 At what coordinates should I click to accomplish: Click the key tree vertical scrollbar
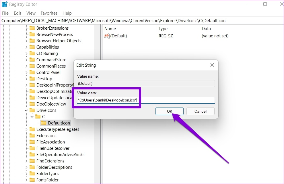[x=97, y=104]
